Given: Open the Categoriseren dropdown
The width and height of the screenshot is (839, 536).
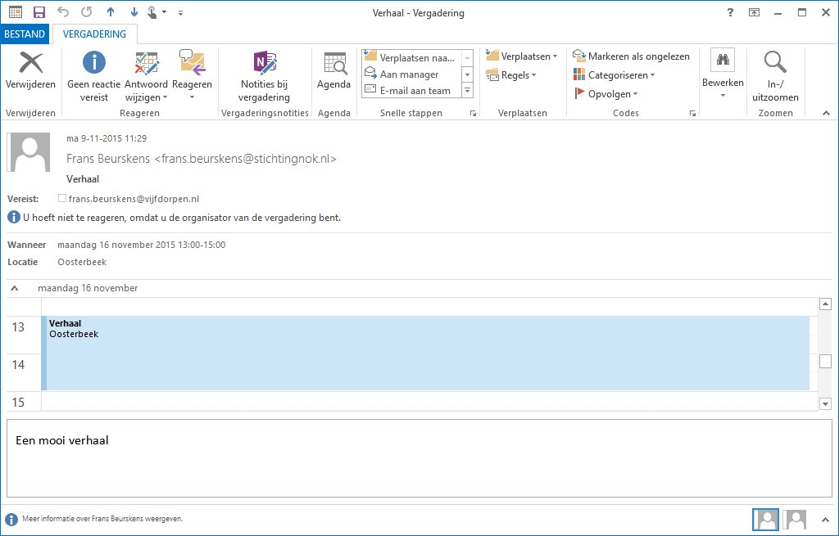Looking at the screenshot, I should pos(615,75).
